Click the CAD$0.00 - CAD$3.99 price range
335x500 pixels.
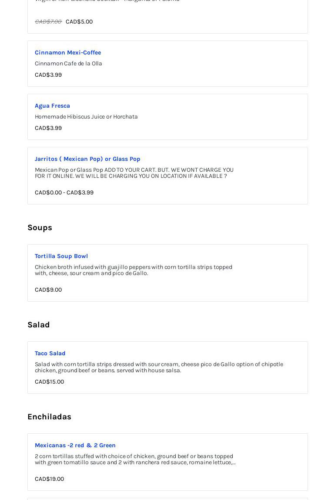pyautogui.click(x=64, y=192)
